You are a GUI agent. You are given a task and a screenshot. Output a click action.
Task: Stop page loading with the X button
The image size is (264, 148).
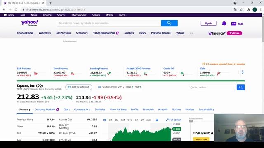pyautogui.click(x=16, y=9)
